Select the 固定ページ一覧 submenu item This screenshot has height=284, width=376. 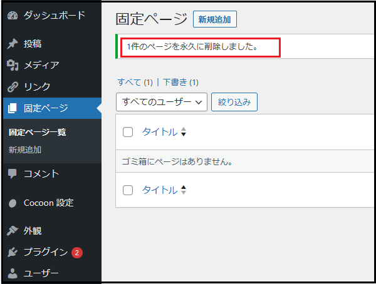[x=37, y=132]
